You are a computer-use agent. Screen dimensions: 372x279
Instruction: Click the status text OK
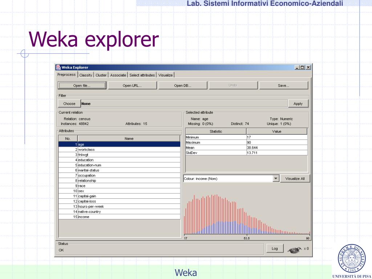(x=61, y=250)
